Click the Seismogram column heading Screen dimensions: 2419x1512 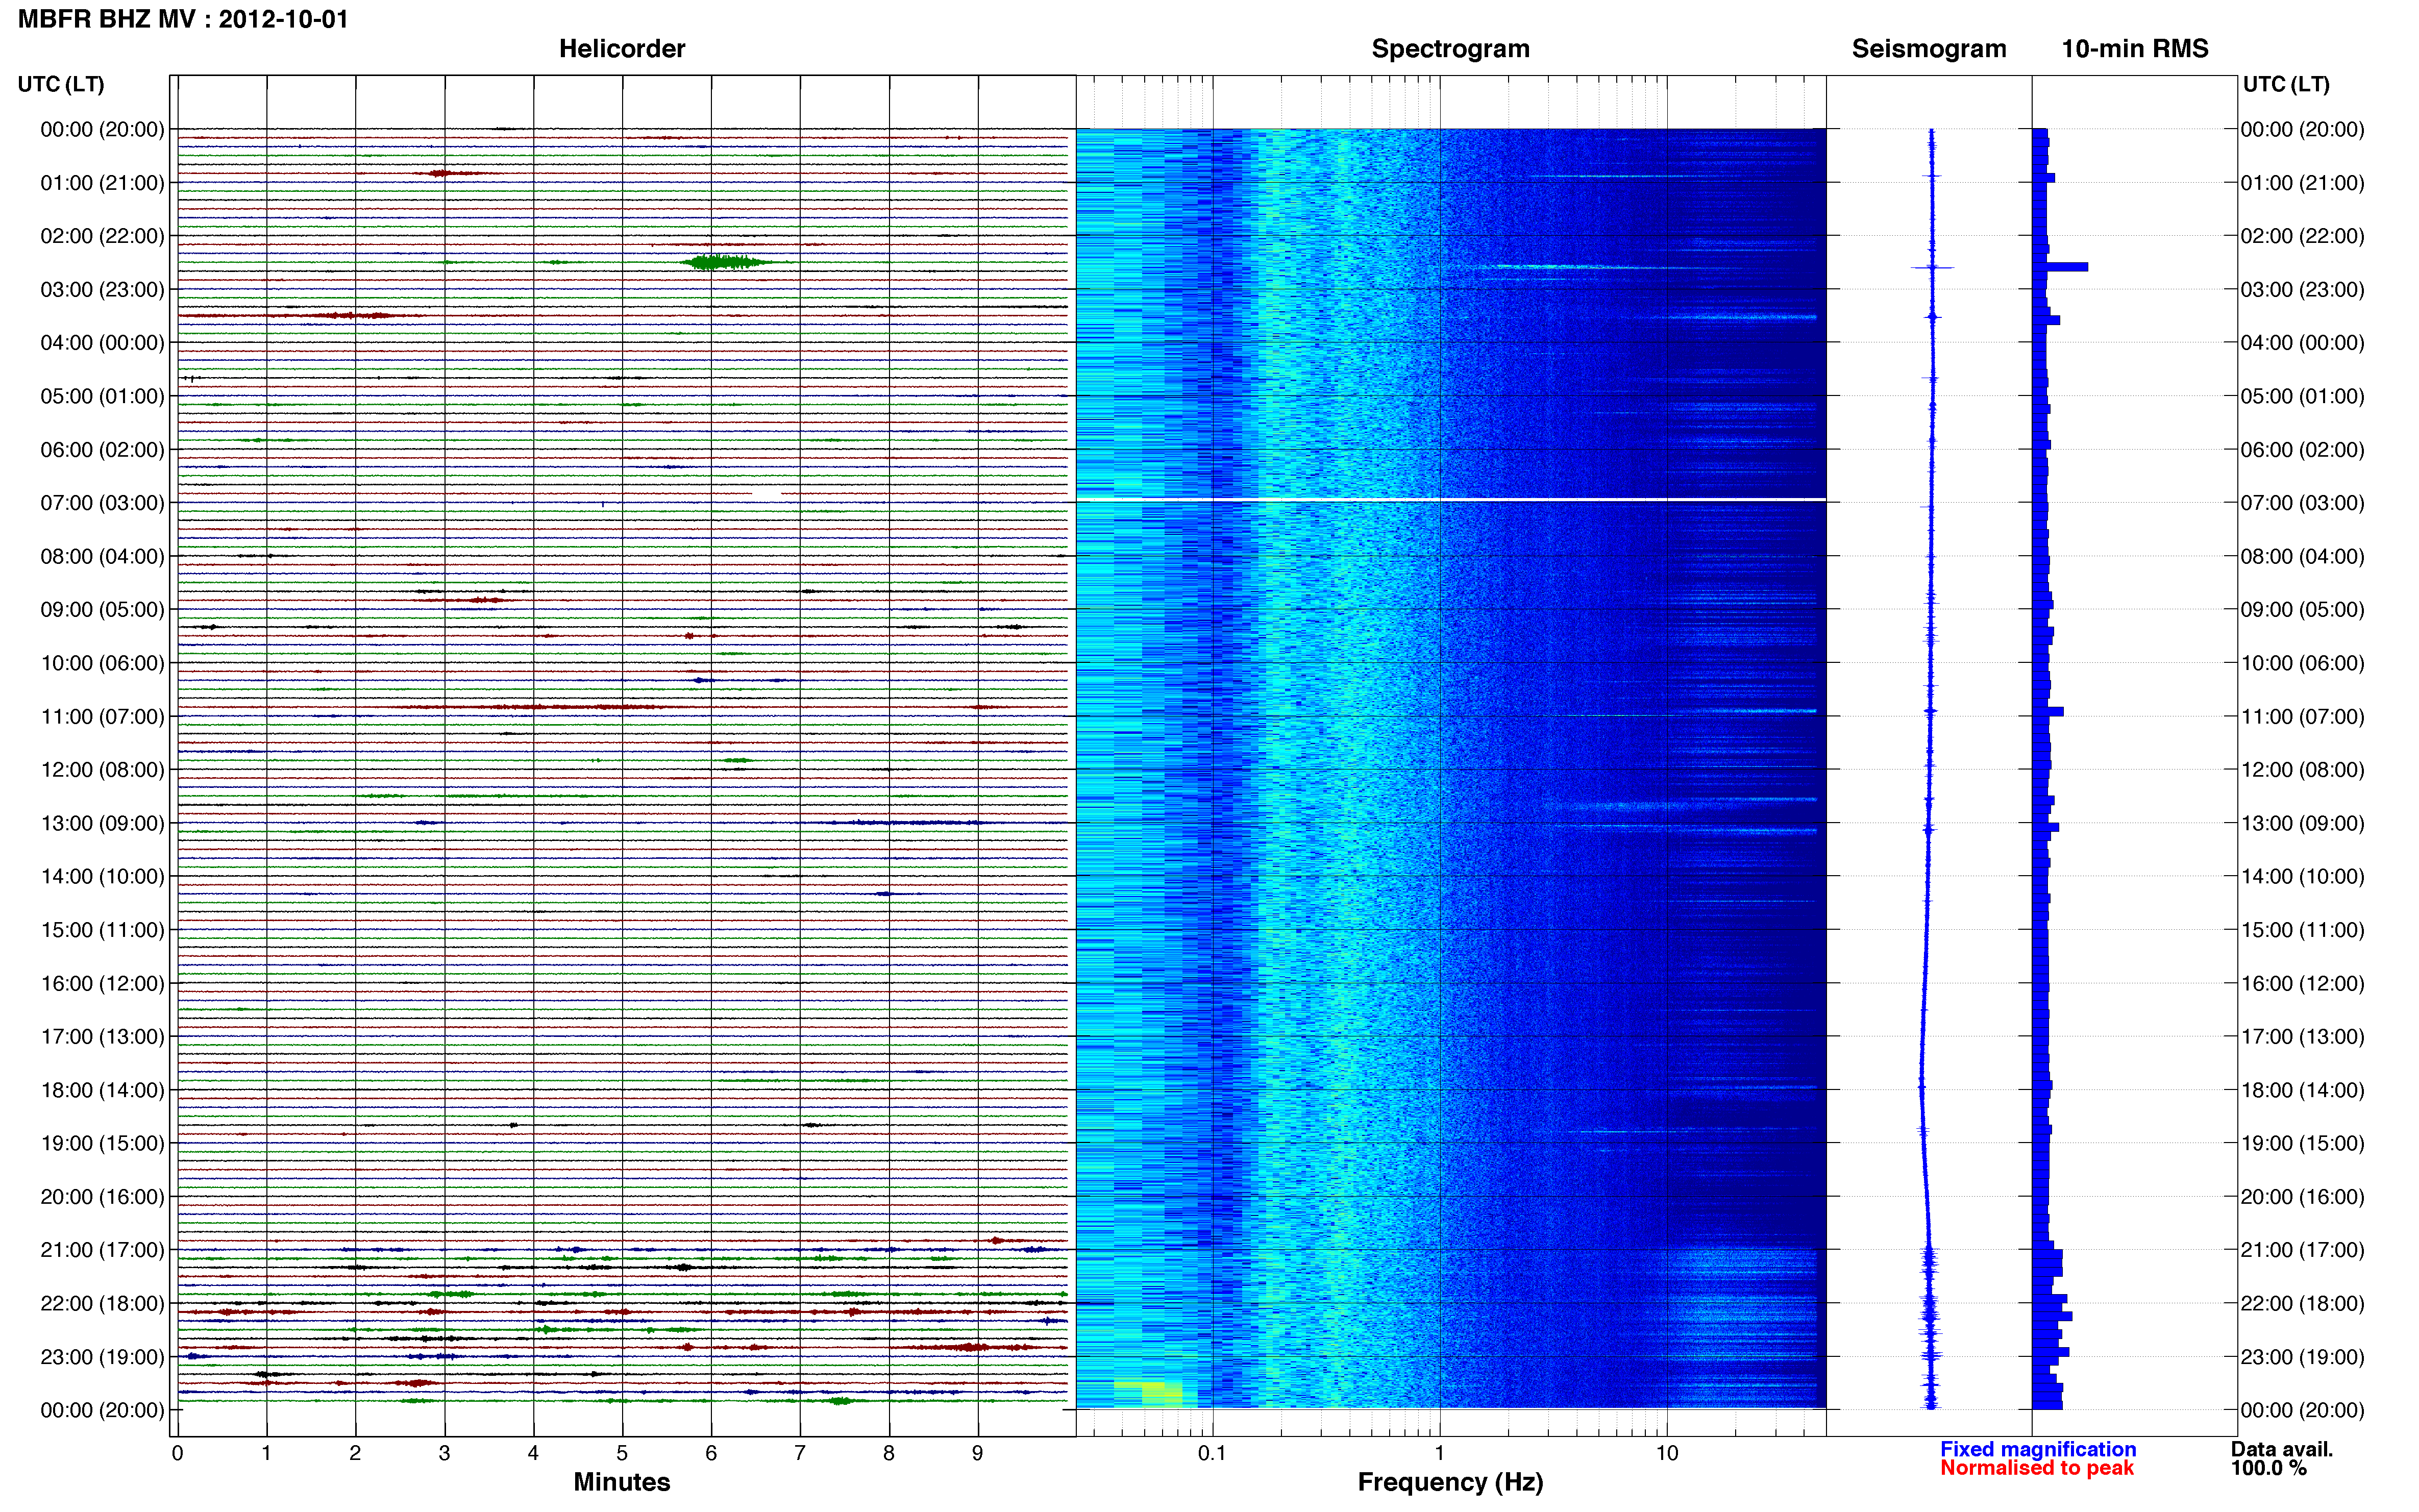tap(1929, 49)
